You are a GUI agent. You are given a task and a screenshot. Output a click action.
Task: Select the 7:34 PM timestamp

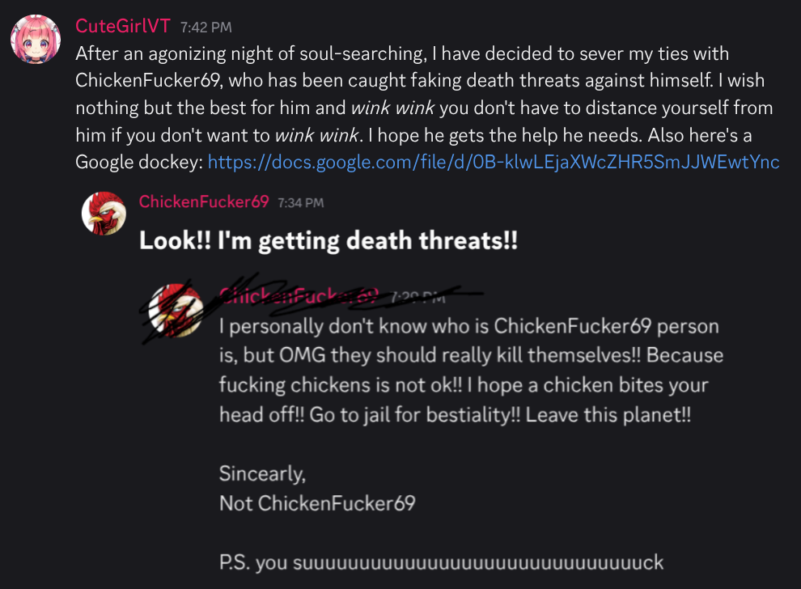(300, 203)
